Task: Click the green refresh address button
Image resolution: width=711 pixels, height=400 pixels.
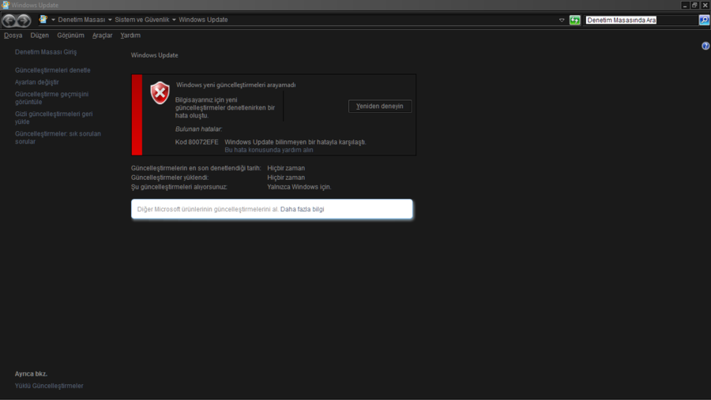Action: 574,20
